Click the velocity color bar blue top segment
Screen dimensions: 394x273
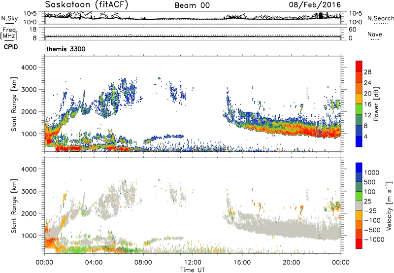click(x=359, y=168)
